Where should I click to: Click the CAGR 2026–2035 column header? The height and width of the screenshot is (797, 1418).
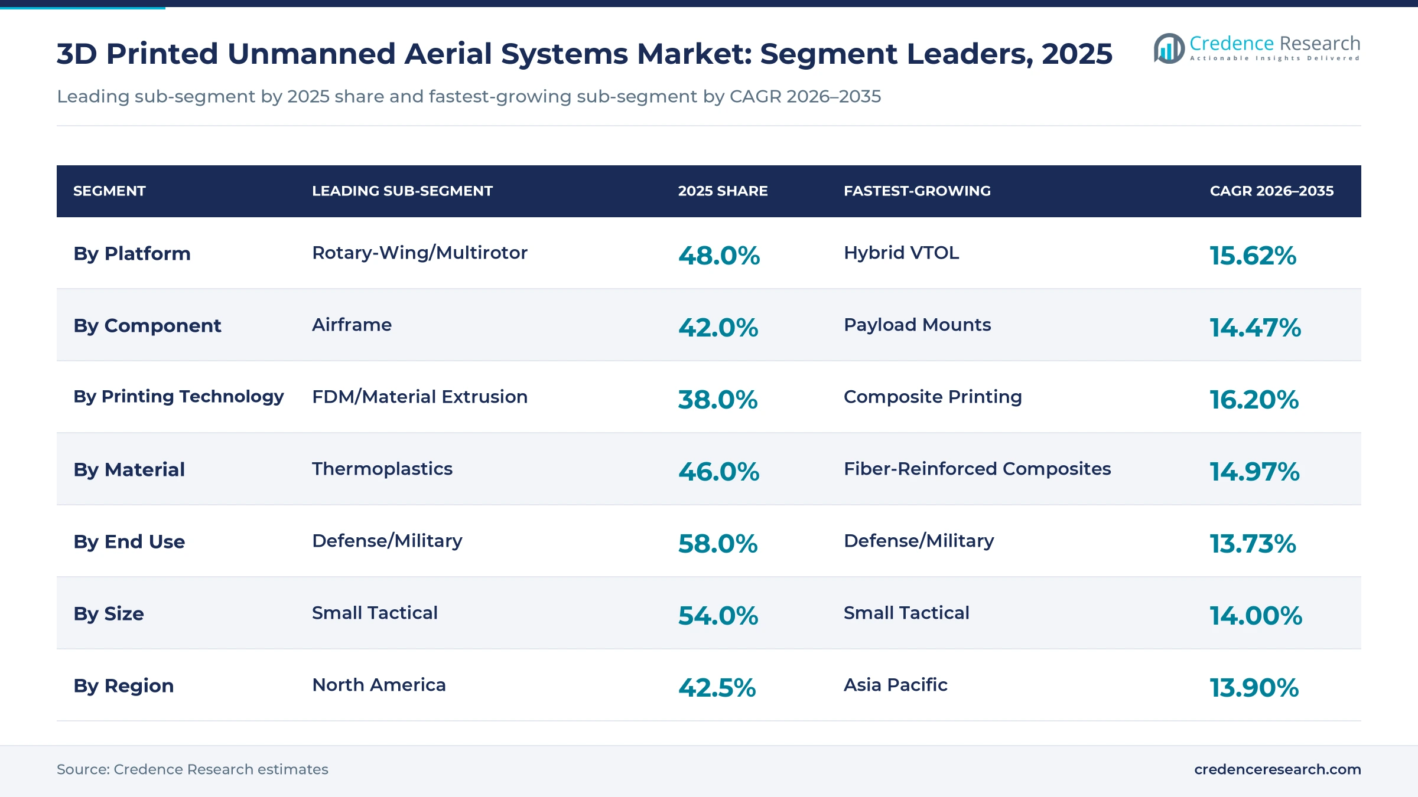point(1271,191)
